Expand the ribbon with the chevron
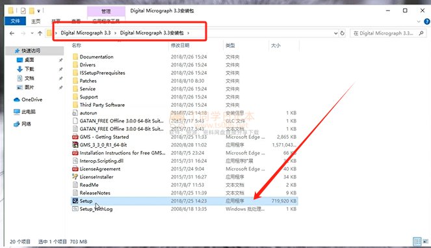Screen dimensions: 431x248 419,21
